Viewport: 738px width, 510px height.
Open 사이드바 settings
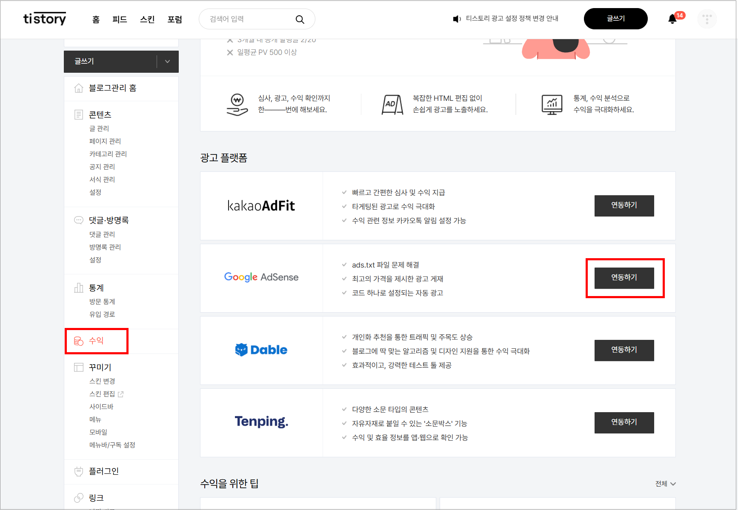click(x=101, y=407)
